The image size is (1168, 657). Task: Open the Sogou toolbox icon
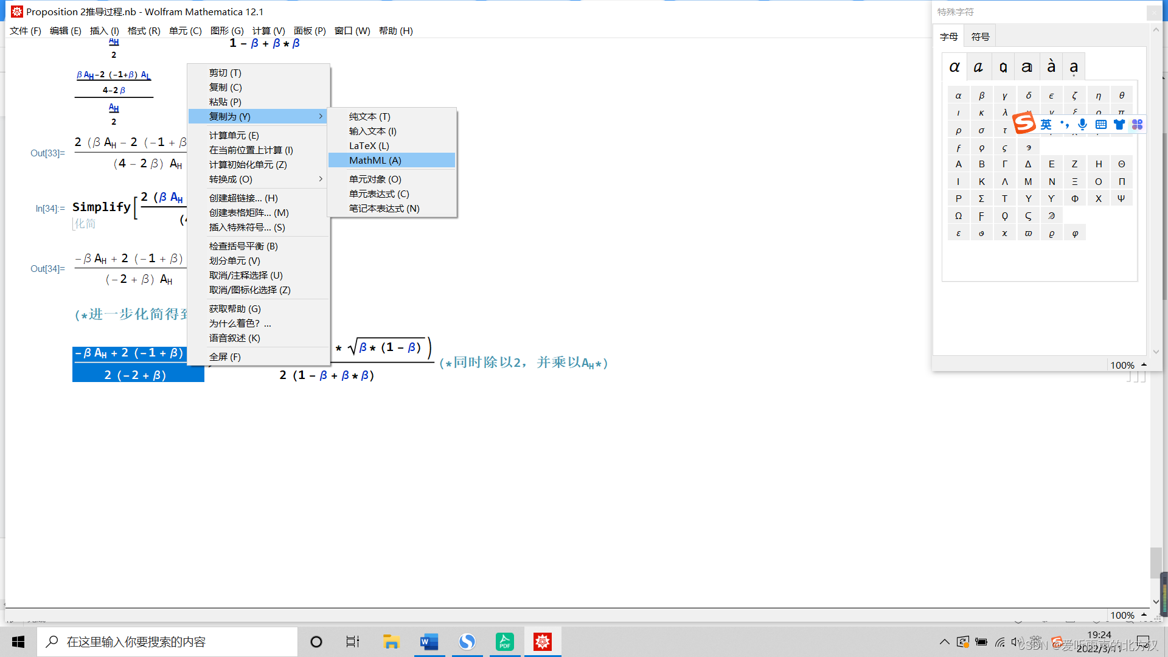point(1137,125)
